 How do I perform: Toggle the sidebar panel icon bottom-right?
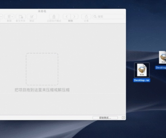123,118
